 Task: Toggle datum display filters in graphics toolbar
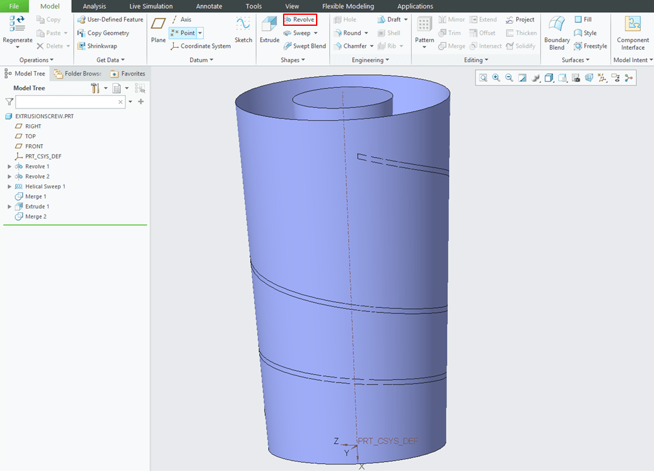(x=602, y=78)
